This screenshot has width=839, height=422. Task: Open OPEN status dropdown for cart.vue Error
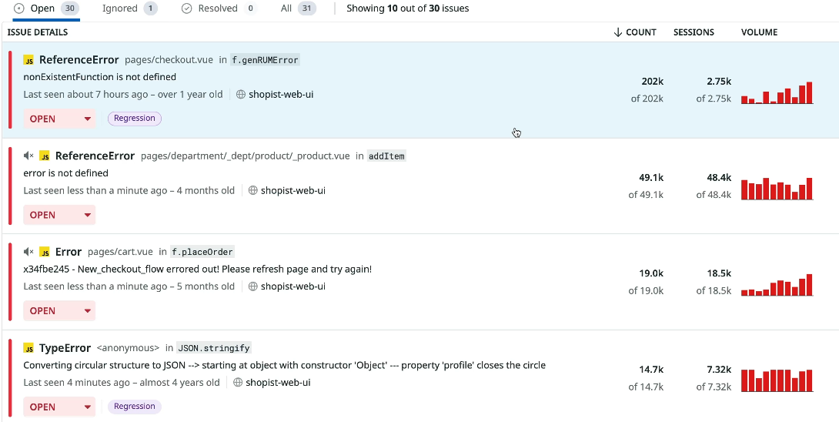tap(59, 310)
